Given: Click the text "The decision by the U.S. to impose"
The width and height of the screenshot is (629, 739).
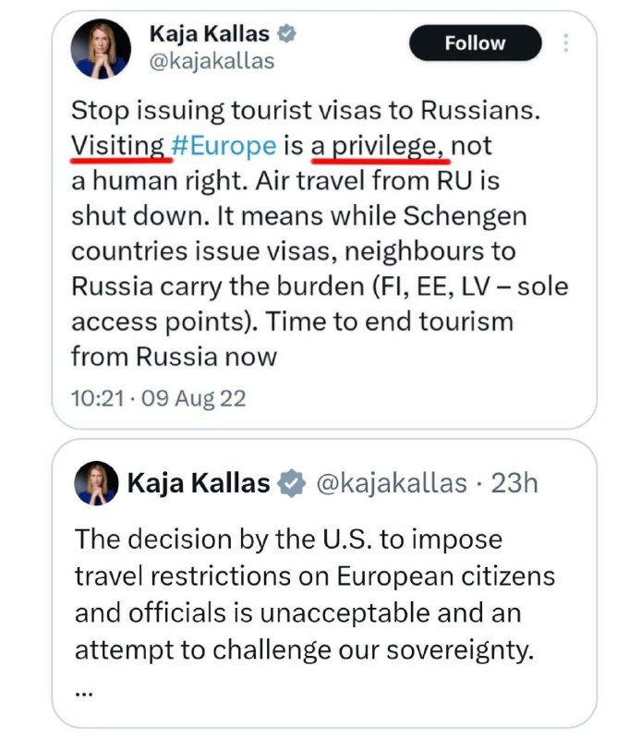Looking at the screenshot, I should click(288, 539).
